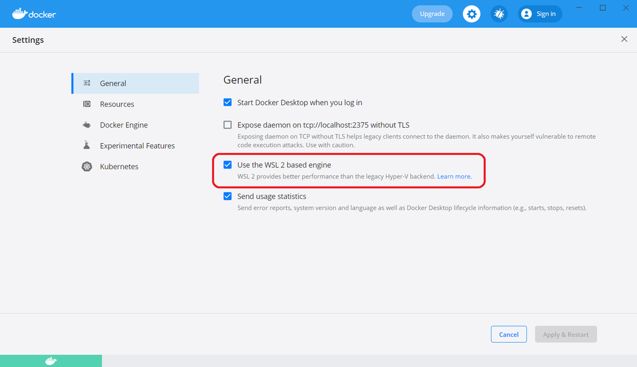Click the Kubernetes wheel icon
This screenshot has height=367, width=637.
(x=86, y=166)
